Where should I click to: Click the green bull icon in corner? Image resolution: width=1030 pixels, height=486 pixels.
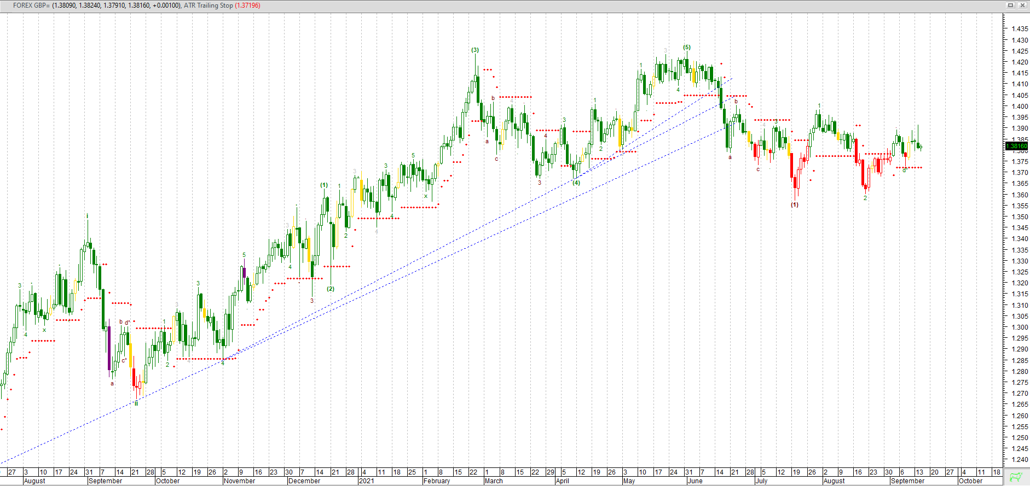click(x=1016, y=477)
